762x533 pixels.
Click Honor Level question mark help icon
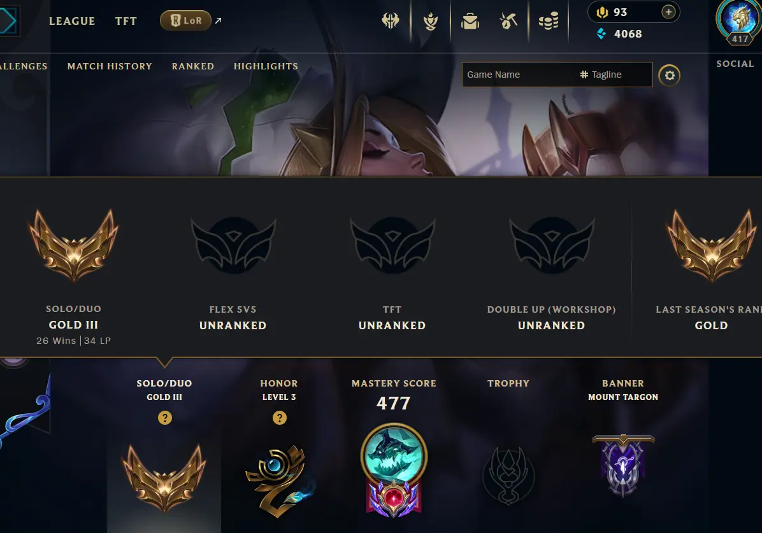[x=280, y=418]
